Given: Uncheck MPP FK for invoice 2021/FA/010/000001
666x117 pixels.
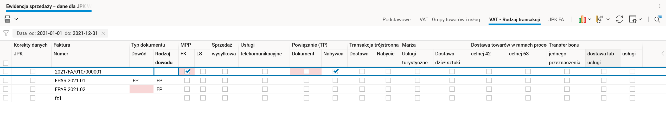Looking at the screenshot, I should click(x=187, y=71).
